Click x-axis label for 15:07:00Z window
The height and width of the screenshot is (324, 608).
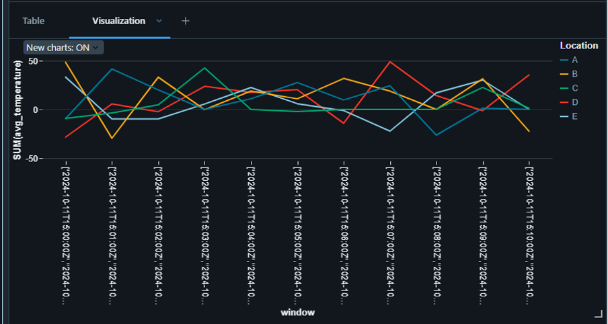tap(390, 237)
